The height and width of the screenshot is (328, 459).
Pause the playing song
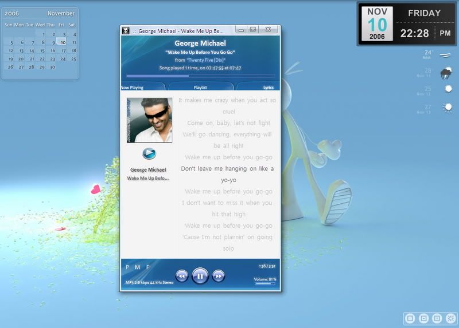[x=200, y=276]
